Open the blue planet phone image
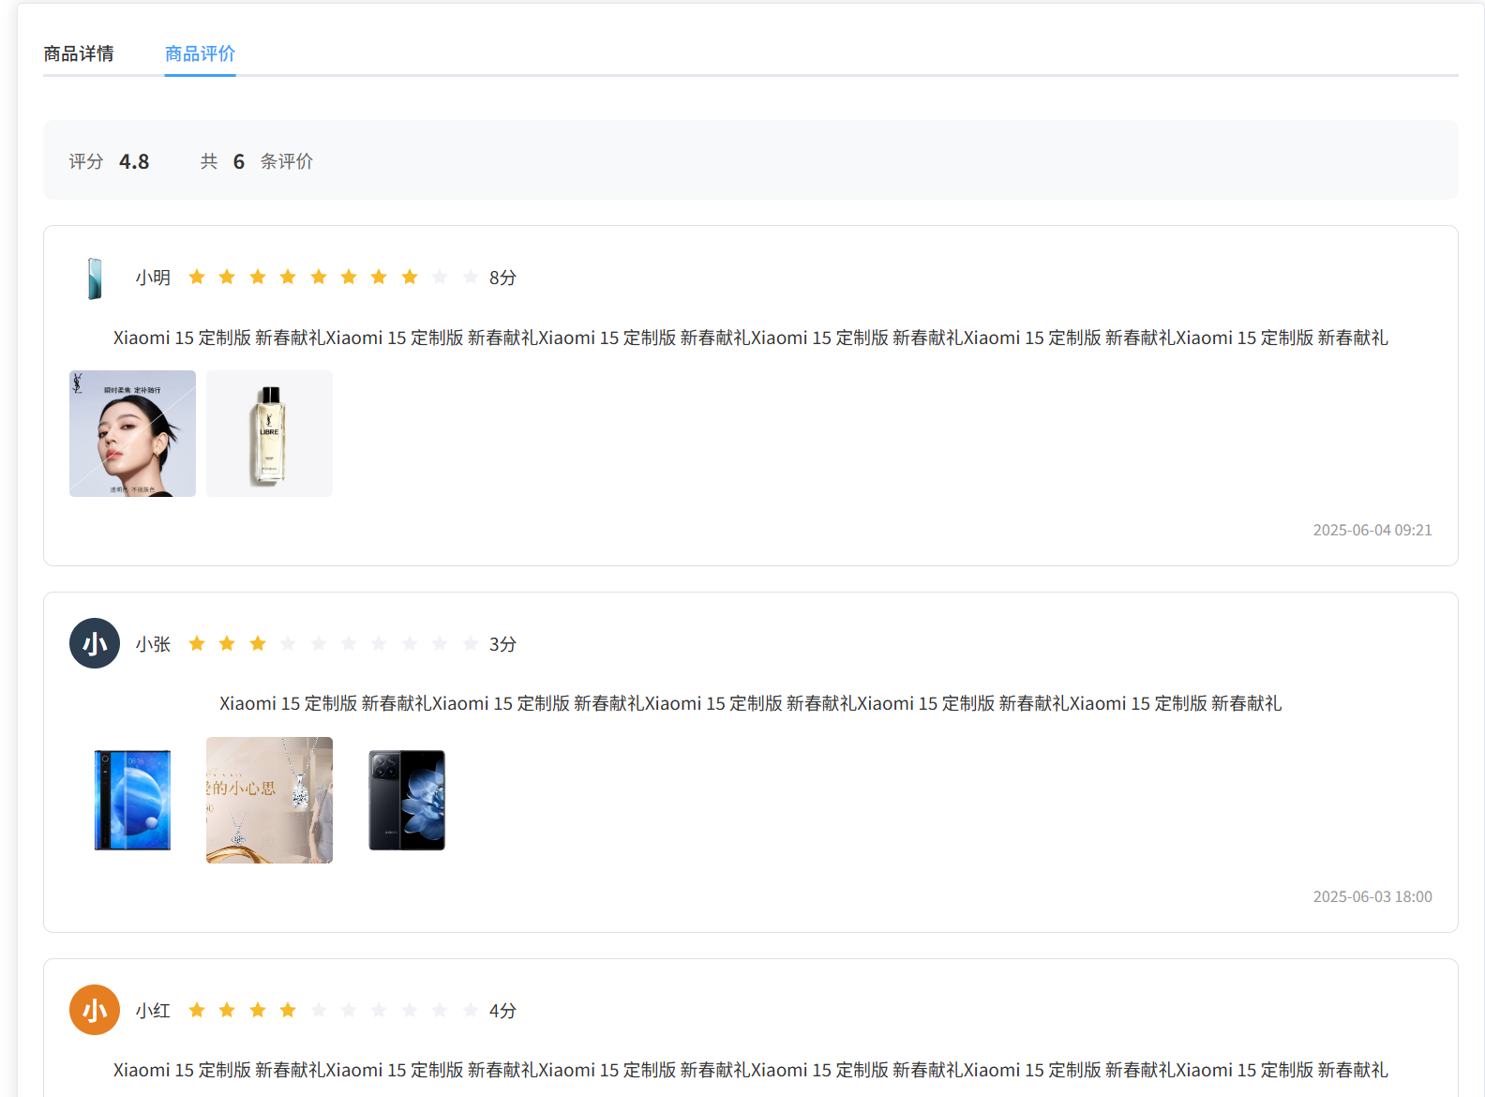 click(132, 800)
